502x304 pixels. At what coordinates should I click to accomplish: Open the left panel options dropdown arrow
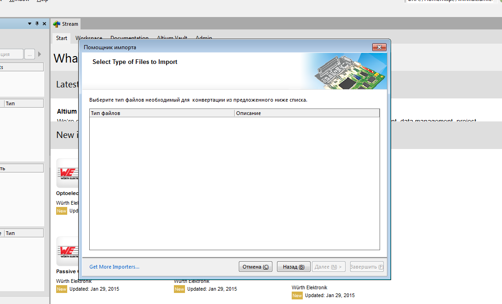click(x=30, y=23)
